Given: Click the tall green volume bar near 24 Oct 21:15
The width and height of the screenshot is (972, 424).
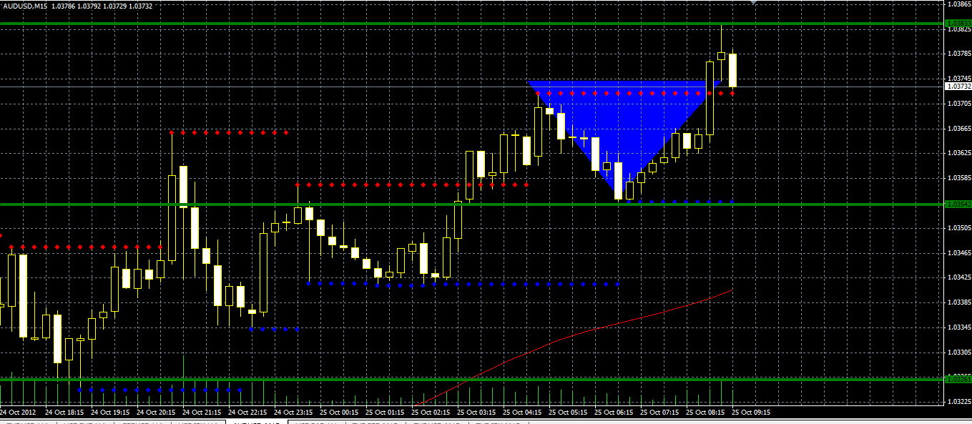Looking at the screenshot, I should [184, 379].
